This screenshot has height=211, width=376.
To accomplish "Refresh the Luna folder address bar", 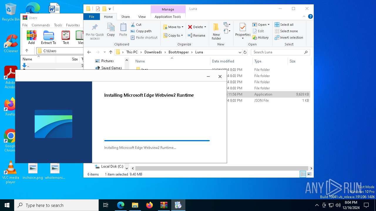I will click(245, 52).
